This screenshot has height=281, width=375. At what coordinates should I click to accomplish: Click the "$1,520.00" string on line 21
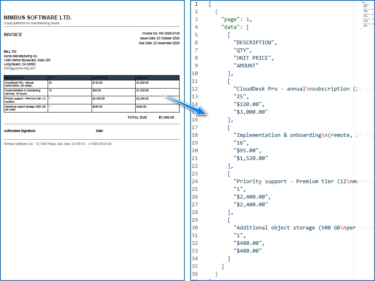(251, 158)
